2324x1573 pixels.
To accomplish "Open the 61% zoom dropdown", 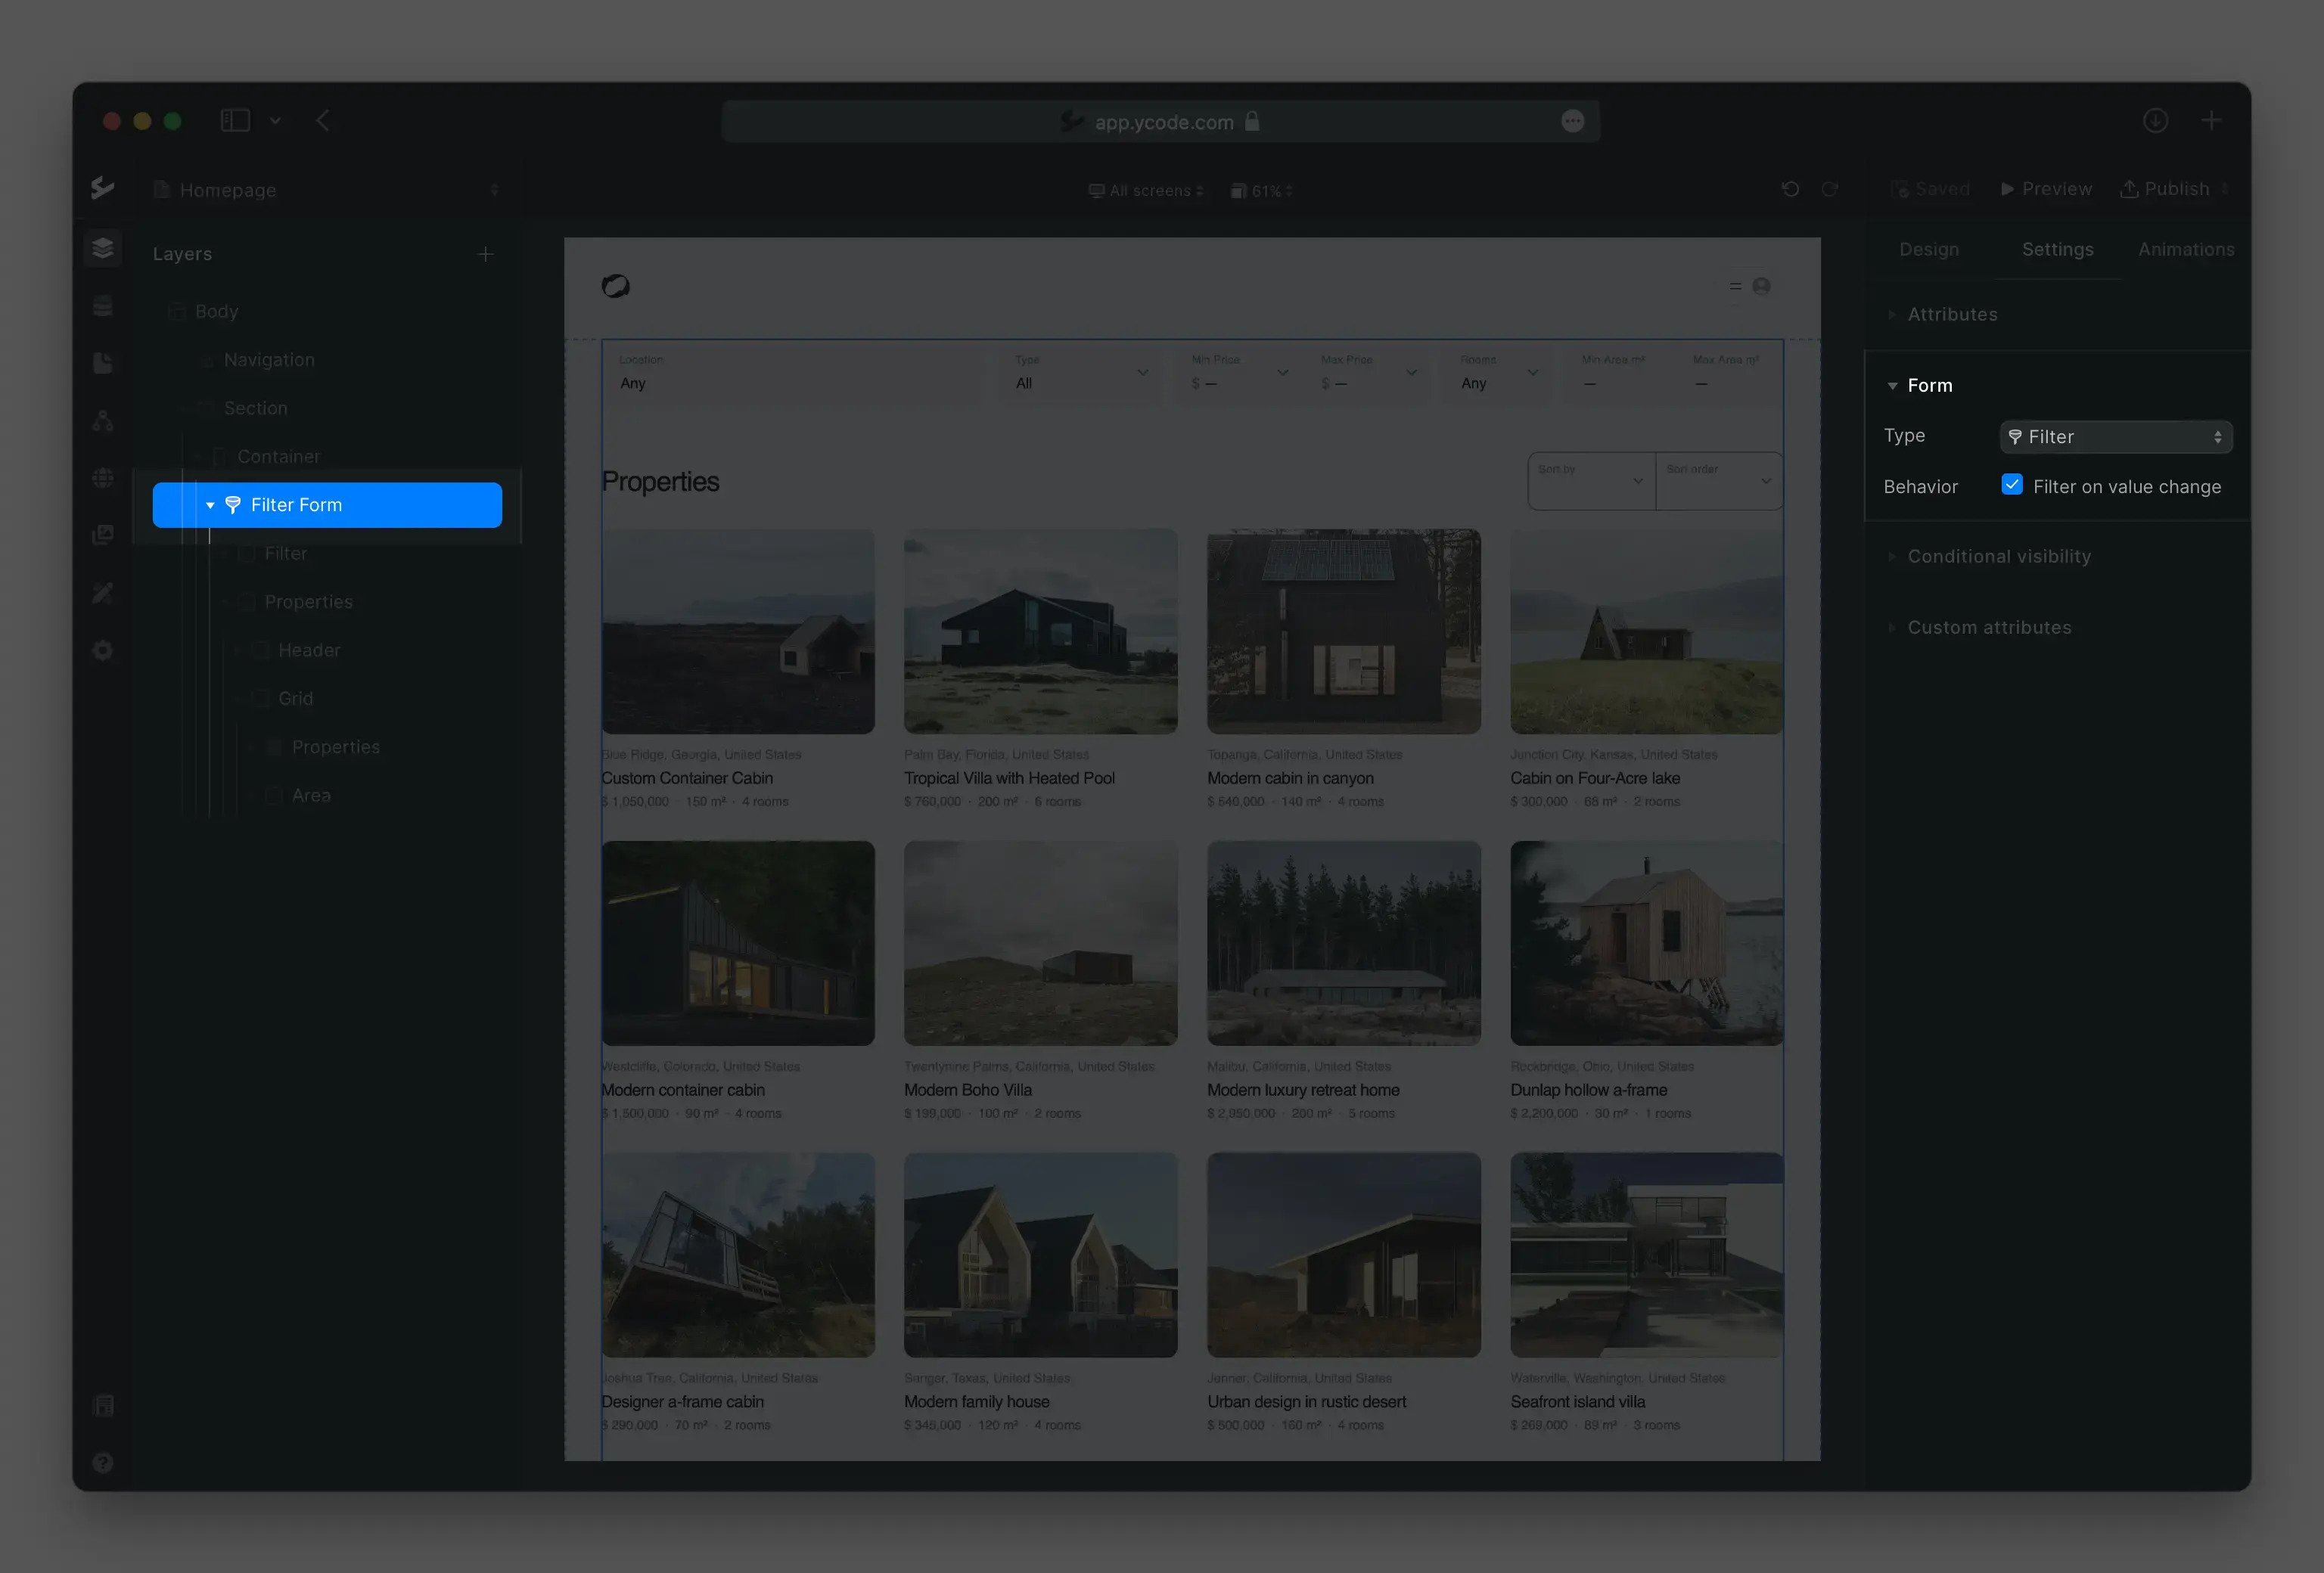I will [x=1262, y=191].
